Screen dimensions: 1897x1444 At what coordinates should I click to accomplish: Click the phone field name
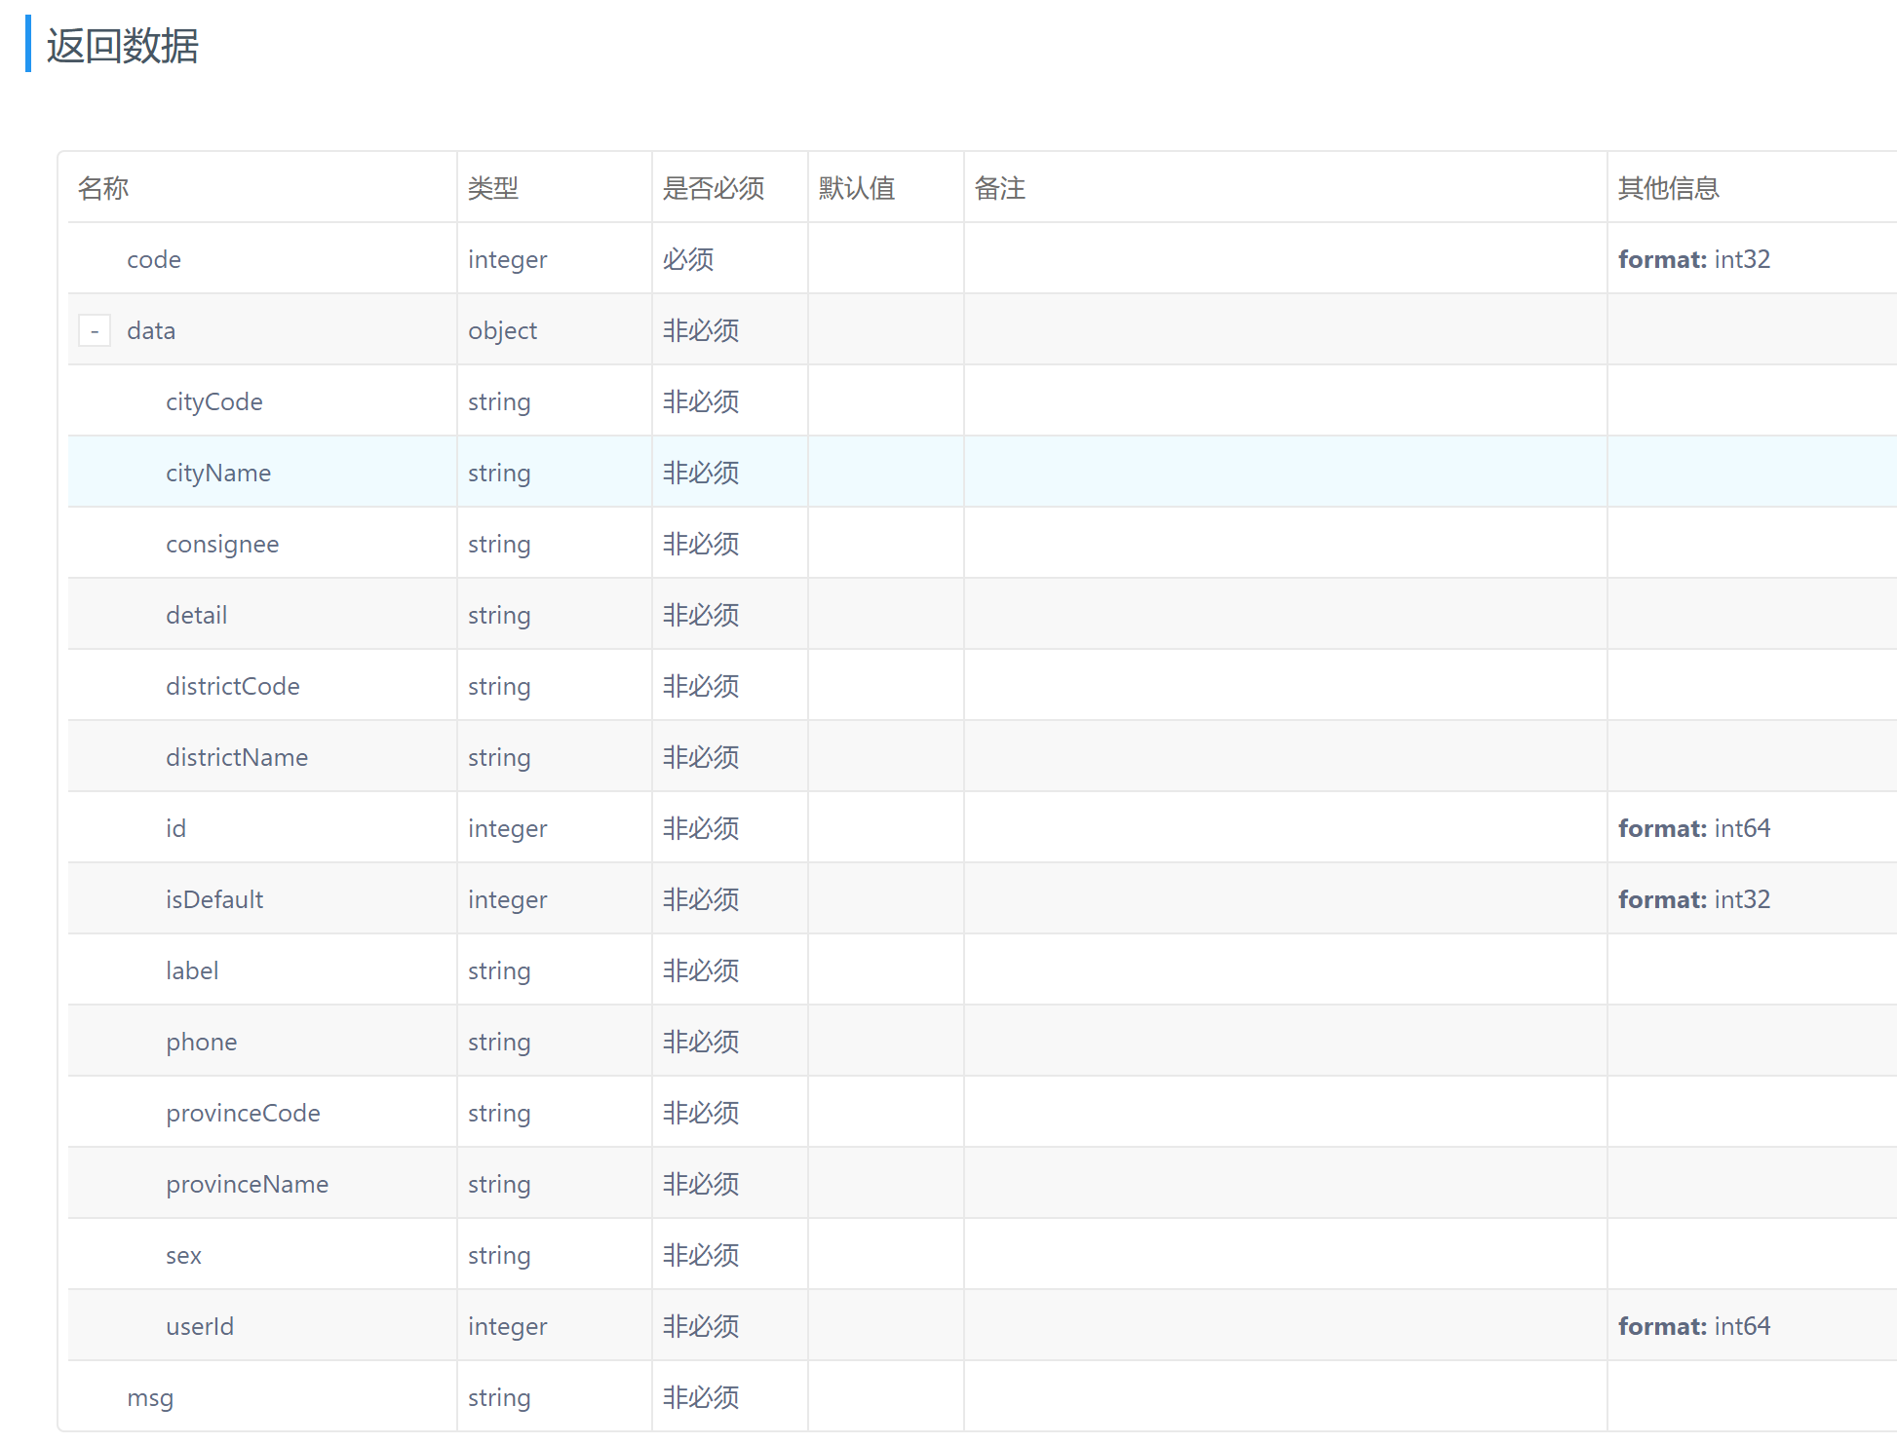[201, 1043]
